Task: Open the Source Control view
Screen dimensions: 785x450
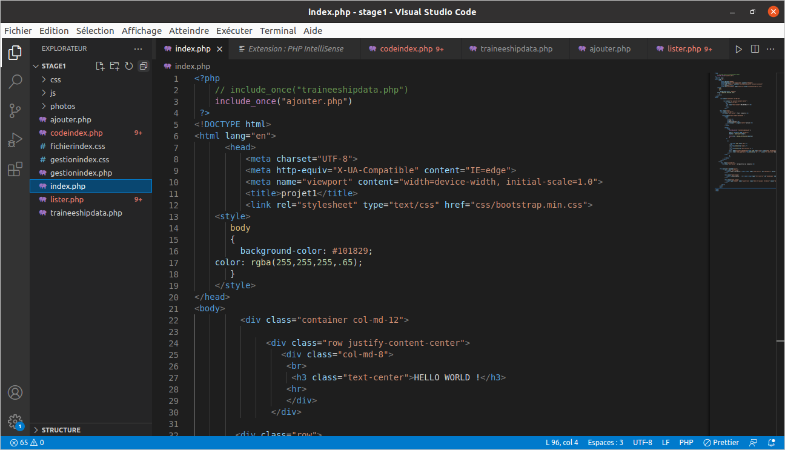Action: pos(15,111)
